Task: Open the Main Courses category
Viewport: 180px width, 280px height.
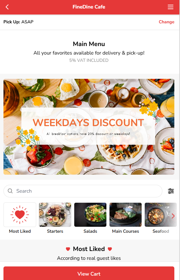Action: point(126,215)
